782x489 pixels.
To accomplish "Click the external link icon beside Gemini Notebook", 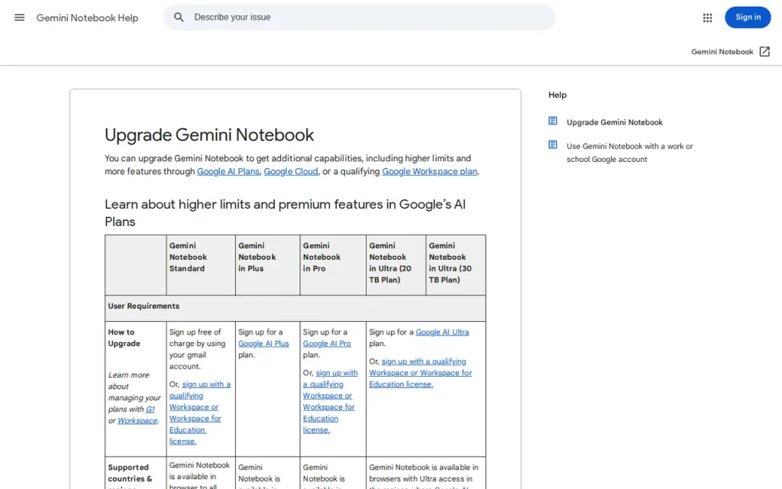I will point(764,51).
